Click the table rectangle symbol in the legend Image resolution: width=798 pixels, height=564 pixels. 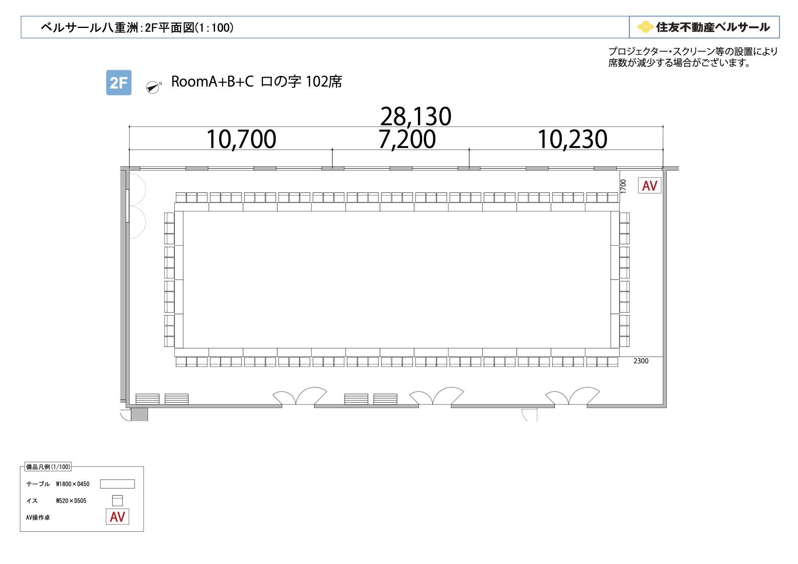(117, 484)
